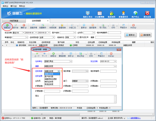Click the 收款结算 toolbar icon
Viewport: 156px width, 121px height.
coord(53,26)
